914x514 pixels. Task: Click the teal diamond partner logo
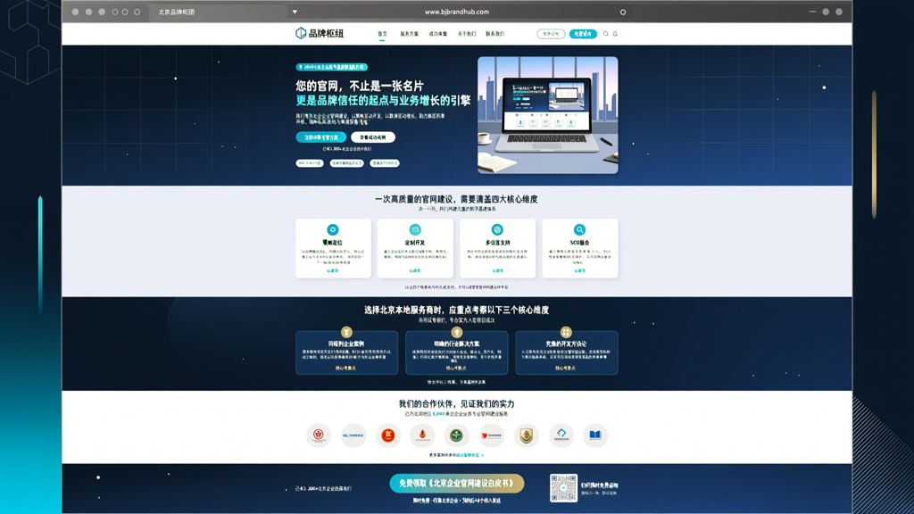561,435
